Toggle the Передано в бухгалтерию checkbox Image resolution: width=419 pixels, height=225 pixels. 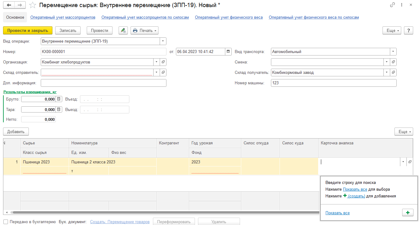pyautogui.click(x=6, y=222)
